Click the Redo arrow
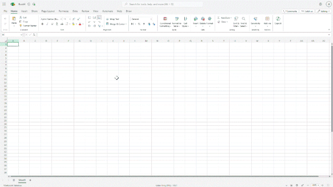This screenshot has height=187, width=333. point(5,24)
